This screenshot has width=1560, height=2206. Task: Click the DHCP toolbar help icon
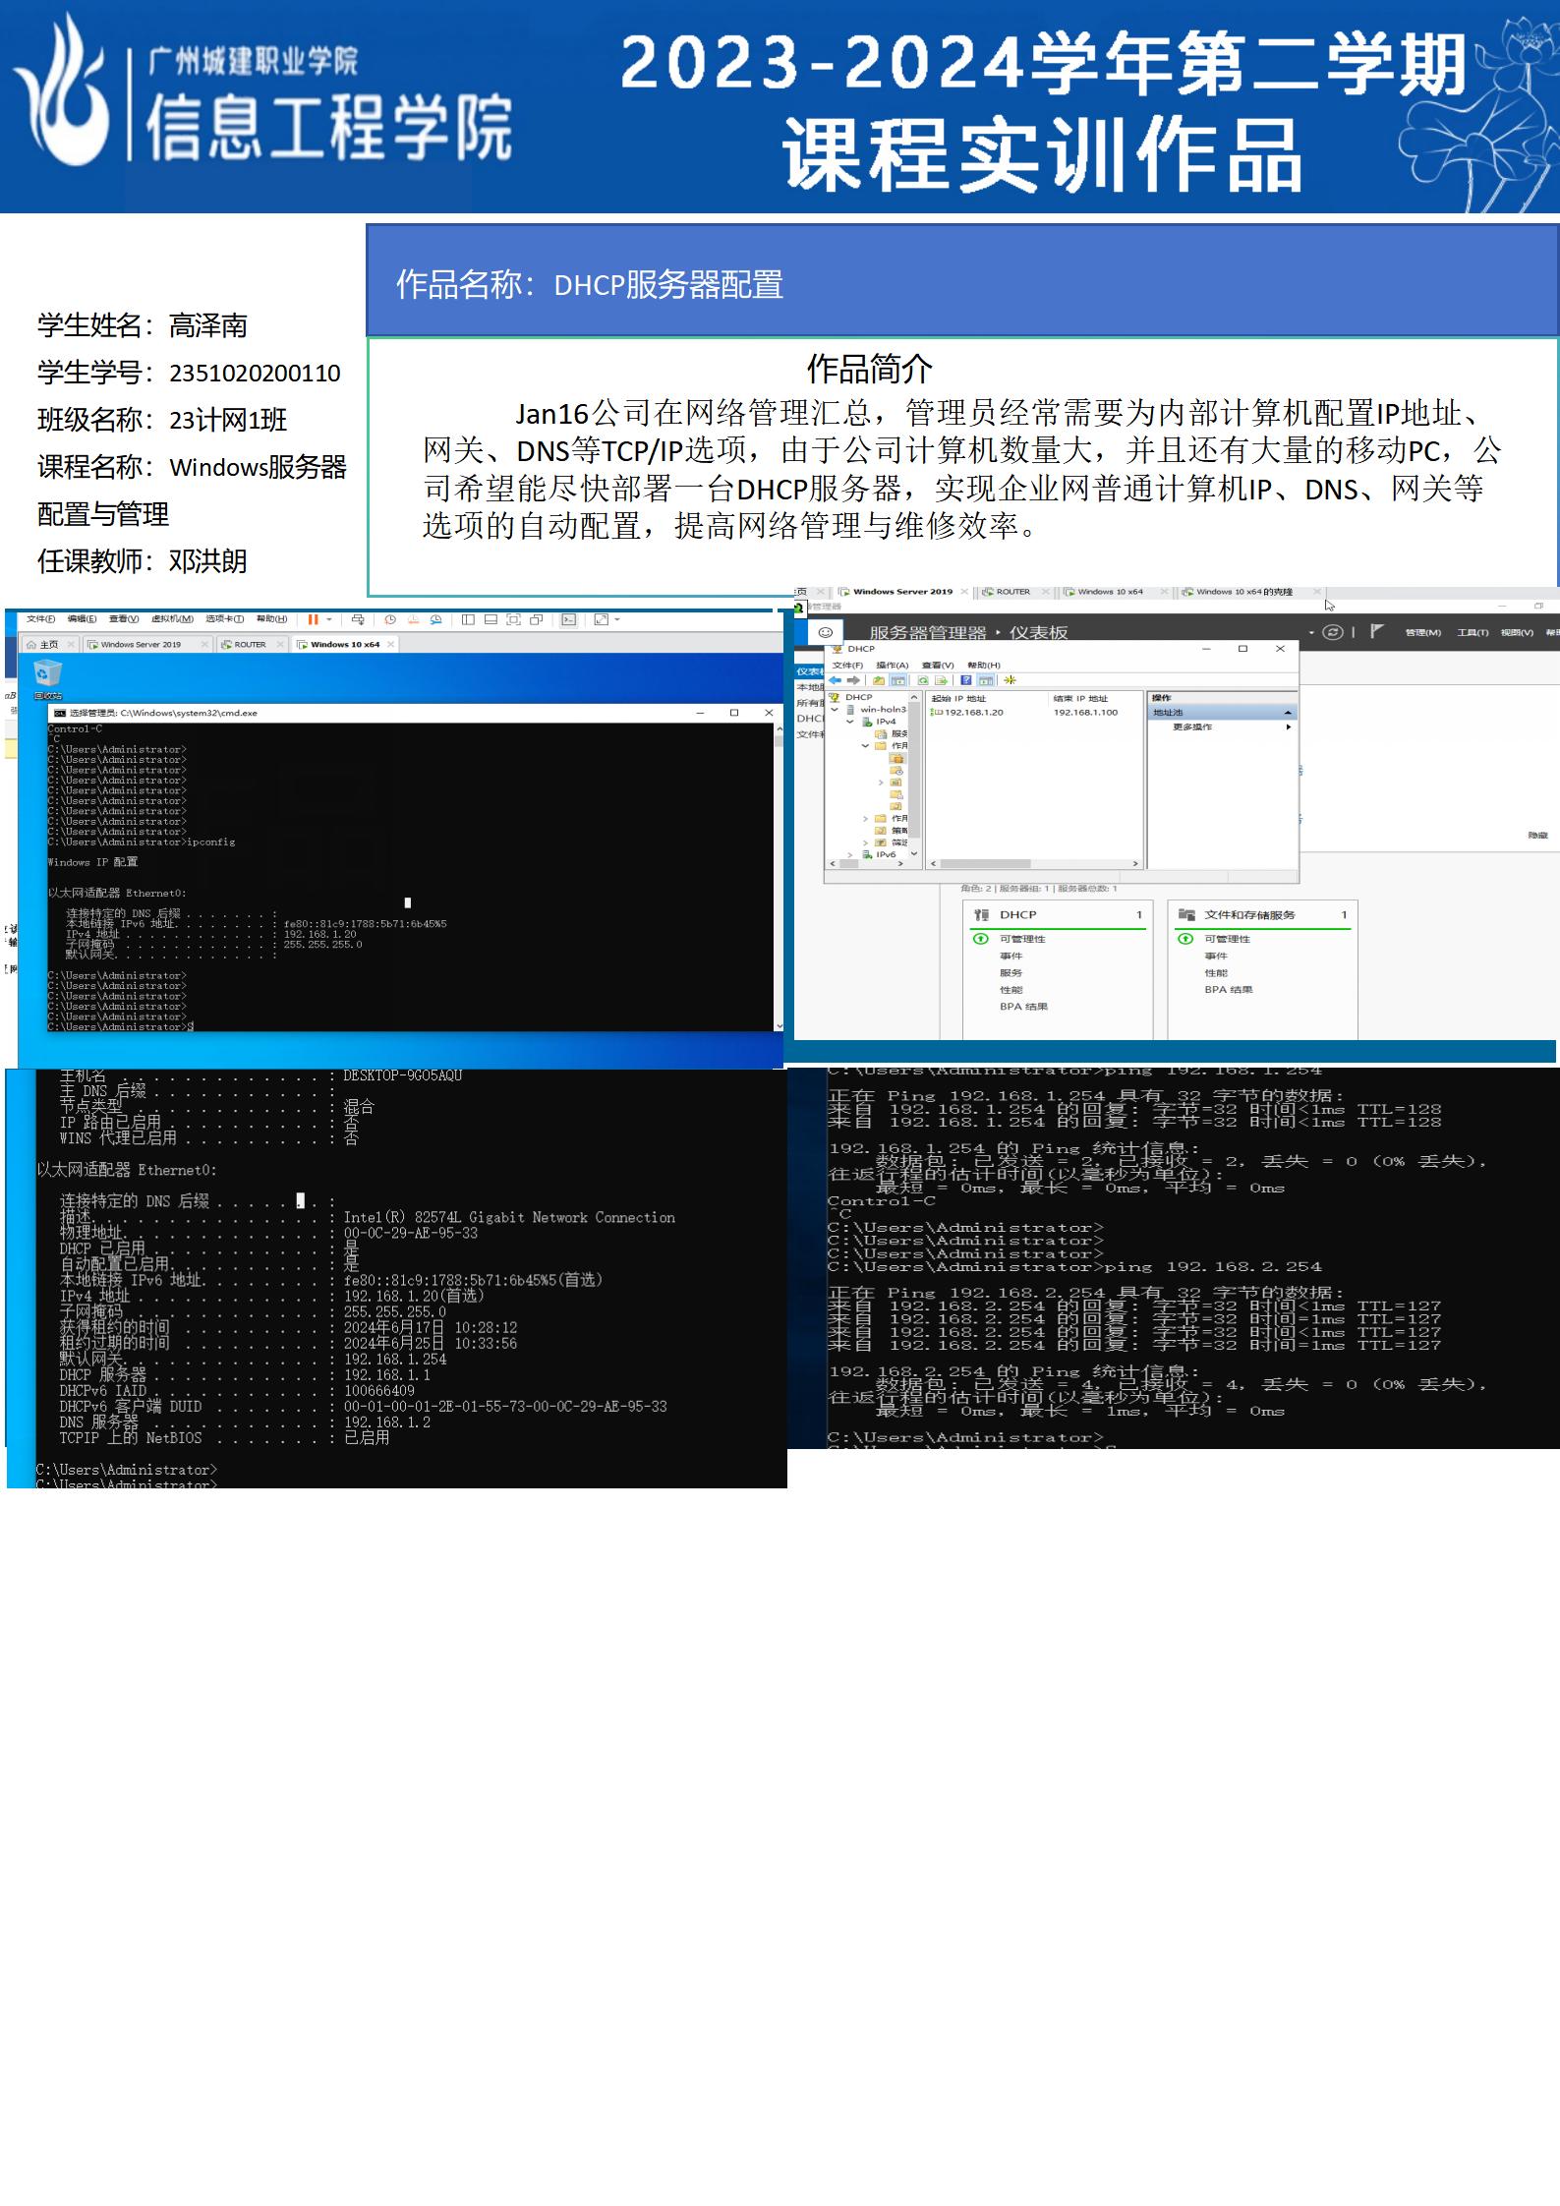coord(966,680)
